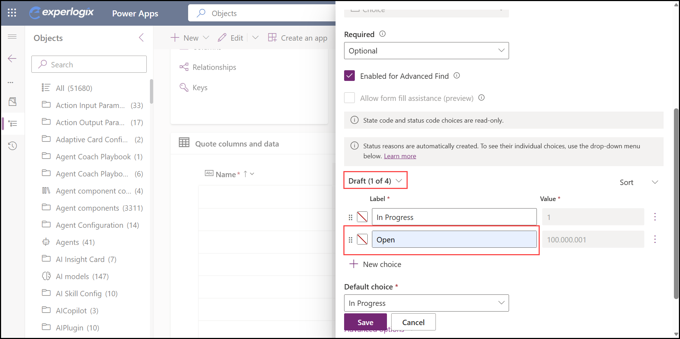The height and width of the screenshot is (339, 680).
Task: Click the drag handle beside Open choice
Action: [351, 240]
